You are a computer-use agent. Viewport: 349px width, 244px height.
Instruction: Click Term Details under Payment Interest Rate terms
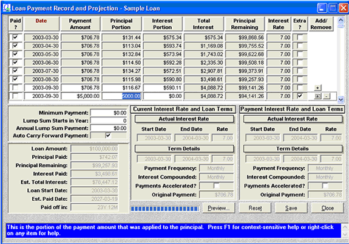293,148
